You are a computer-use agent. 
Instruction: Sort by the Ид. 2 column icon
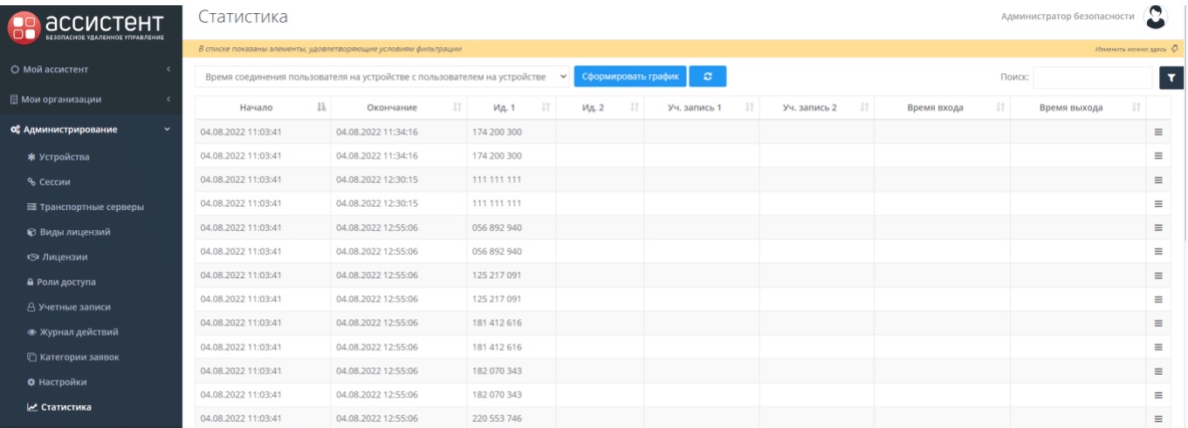click(x=635, y=107)
